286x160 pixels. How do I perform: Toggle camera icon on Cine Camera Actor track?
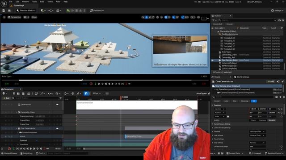pos(57,128)
